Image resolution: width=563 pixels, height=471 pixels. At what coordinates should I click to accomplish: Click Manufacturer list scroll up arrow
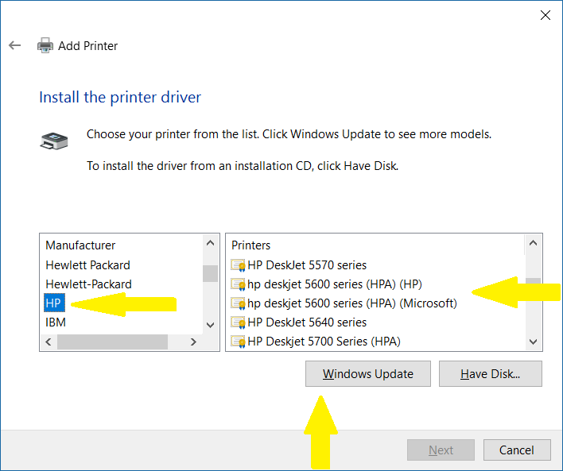211,243
